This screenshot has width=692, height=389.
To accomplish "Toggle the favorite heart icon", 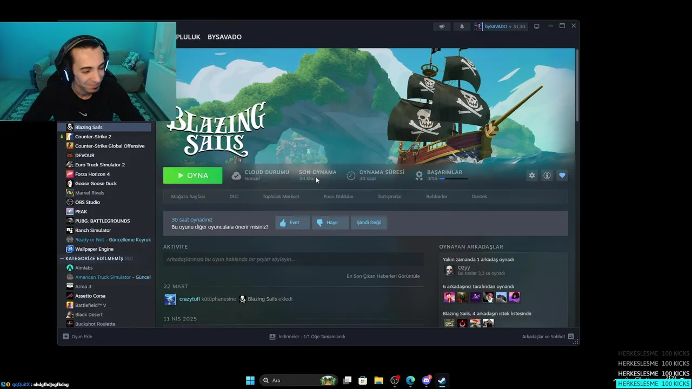I will (x=562, y=176).
